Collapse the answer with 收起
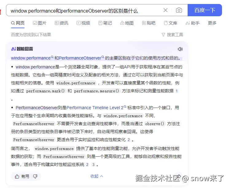The width and height of the screenshot is (230, 188). pyautogui.click(x=97, y=176)
